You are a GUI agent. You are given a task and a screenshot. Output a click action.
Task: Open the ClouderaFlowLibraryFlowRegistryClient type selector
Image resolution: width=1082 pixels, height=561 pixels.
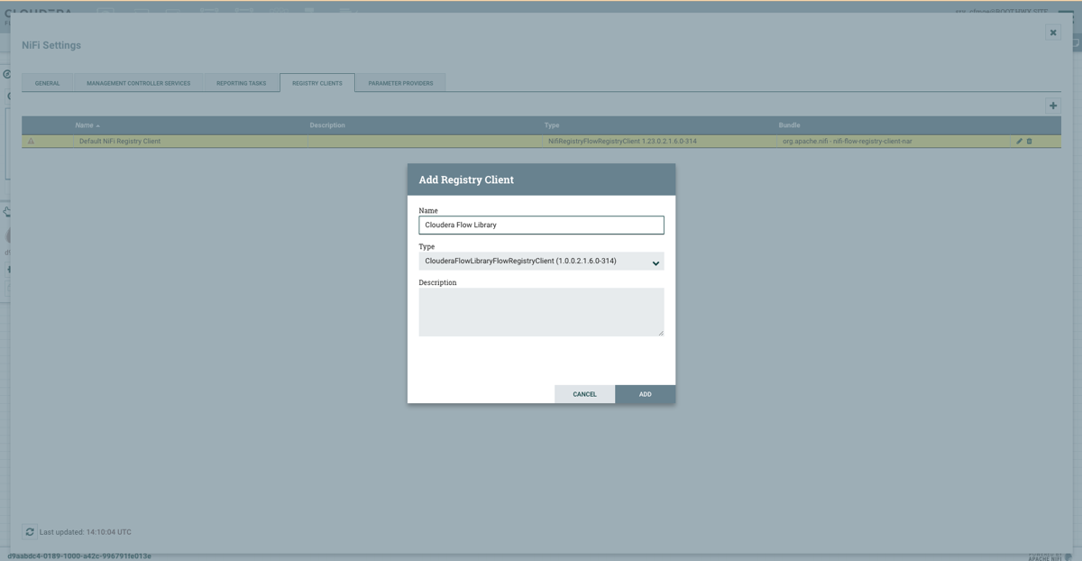pos(532,262)
